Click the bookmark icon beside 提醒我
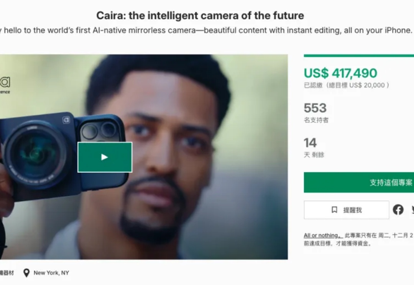Screen dimensions: 414x285 pos(334,210)
